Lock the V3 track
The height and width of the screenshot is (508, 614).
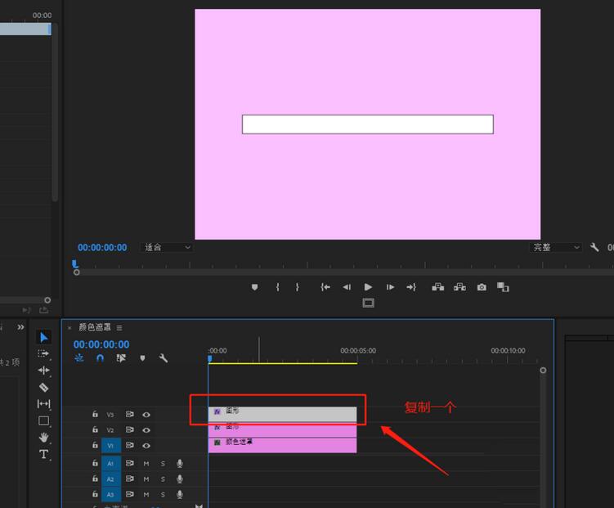click(x=95, y=414)
